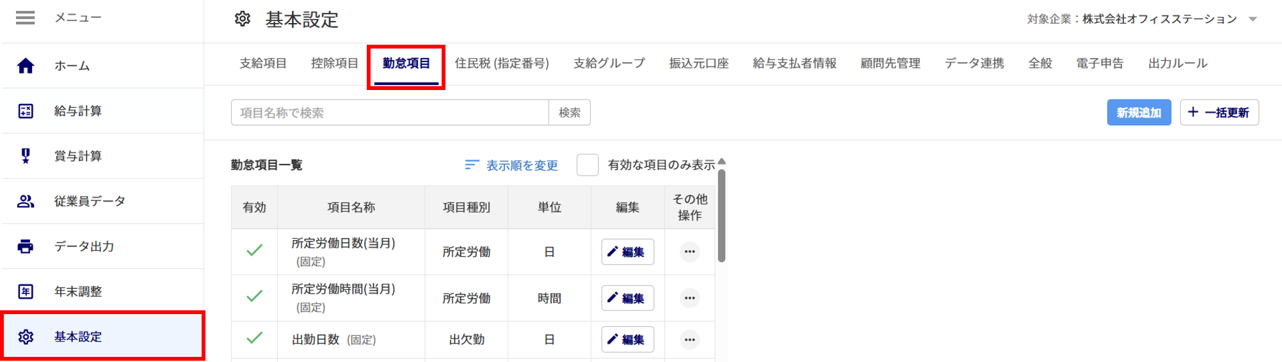
Task: Click the gear icon beside 基本設定 title
Action: (243, 19)
